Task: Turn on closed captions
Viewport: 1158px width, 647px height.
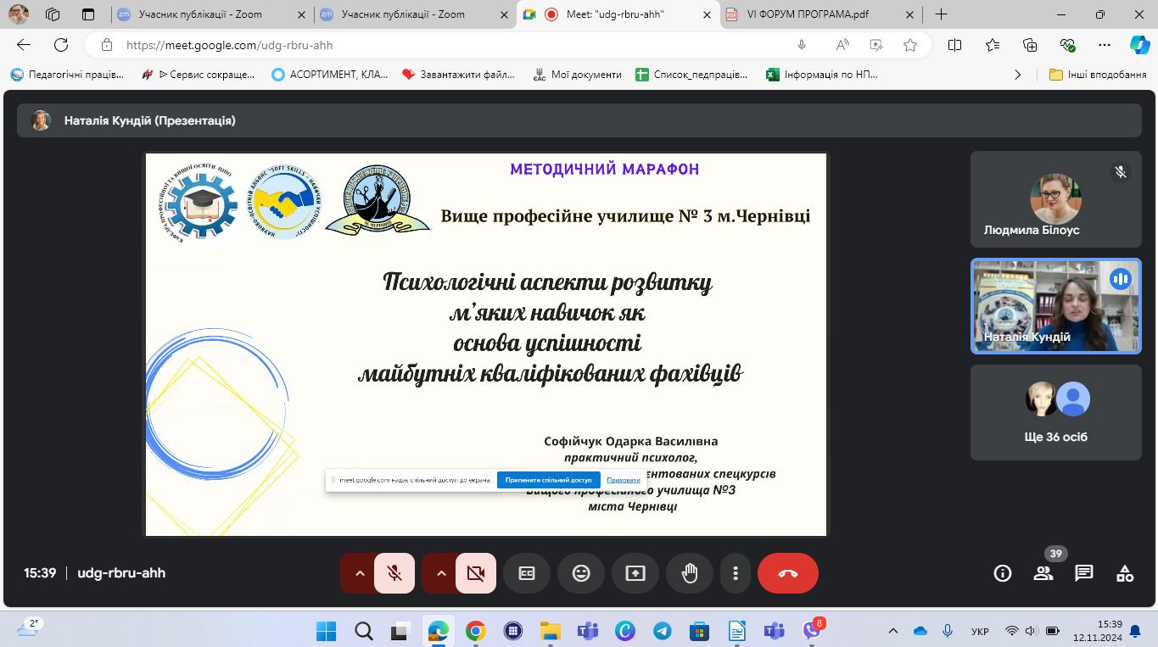Action: point(527,573)
